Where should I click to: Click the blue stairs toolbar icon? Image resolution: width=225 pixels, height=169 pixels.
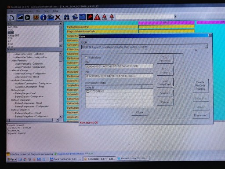[x=20, y=18]
